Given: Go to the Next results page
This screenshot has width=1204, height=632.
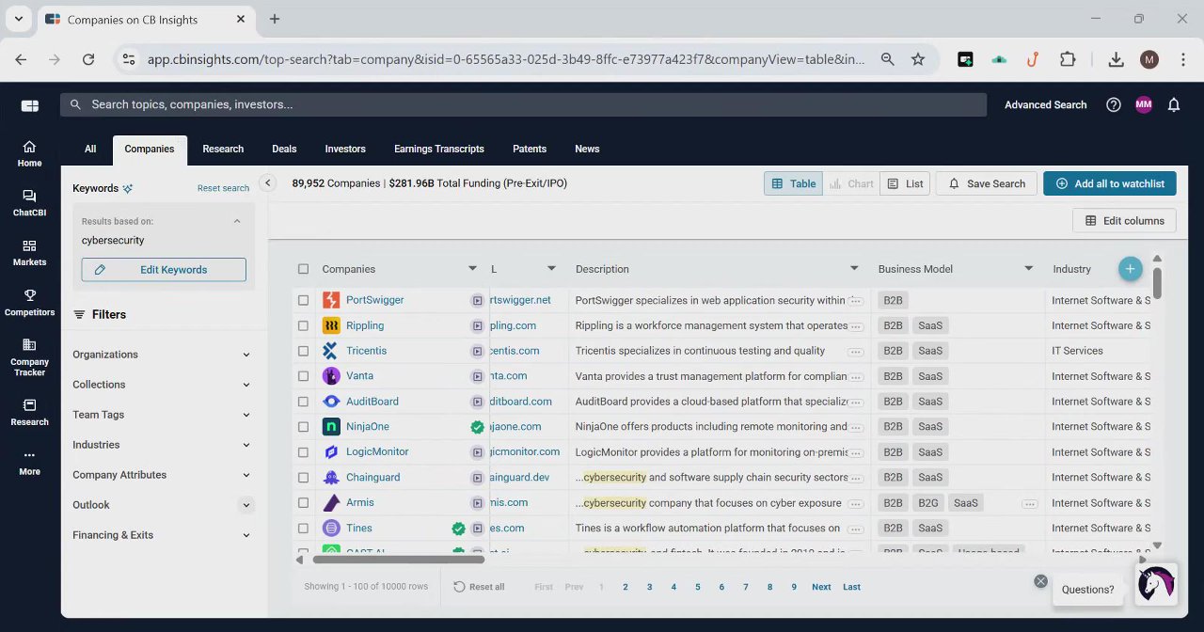Looking at the screenshot, I should (x=821, y=587).
